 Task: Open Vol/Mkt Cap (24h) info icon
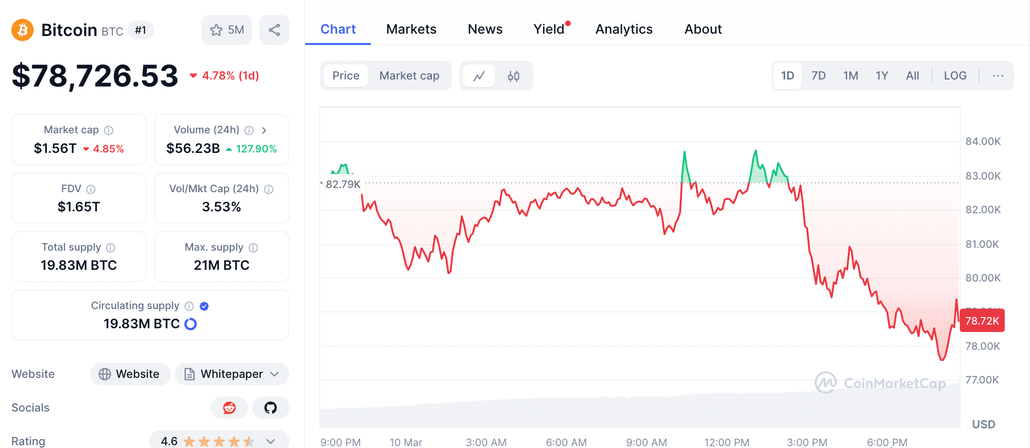(269, 189)
